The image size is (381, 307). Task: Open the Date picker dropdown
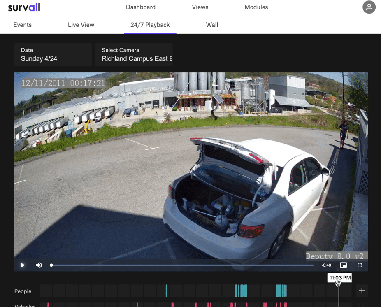pos(53,54)
